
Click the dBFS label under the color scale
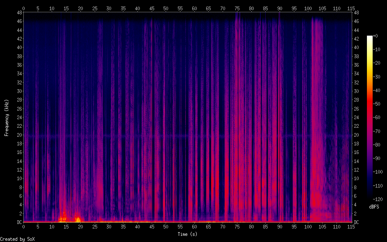click(x=373, y=207)
